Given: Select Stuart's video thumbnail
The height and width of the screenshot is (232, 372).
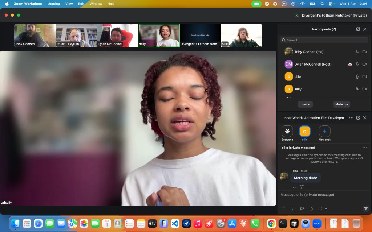Looking at the screenshot, I should (x=76, y=36).
